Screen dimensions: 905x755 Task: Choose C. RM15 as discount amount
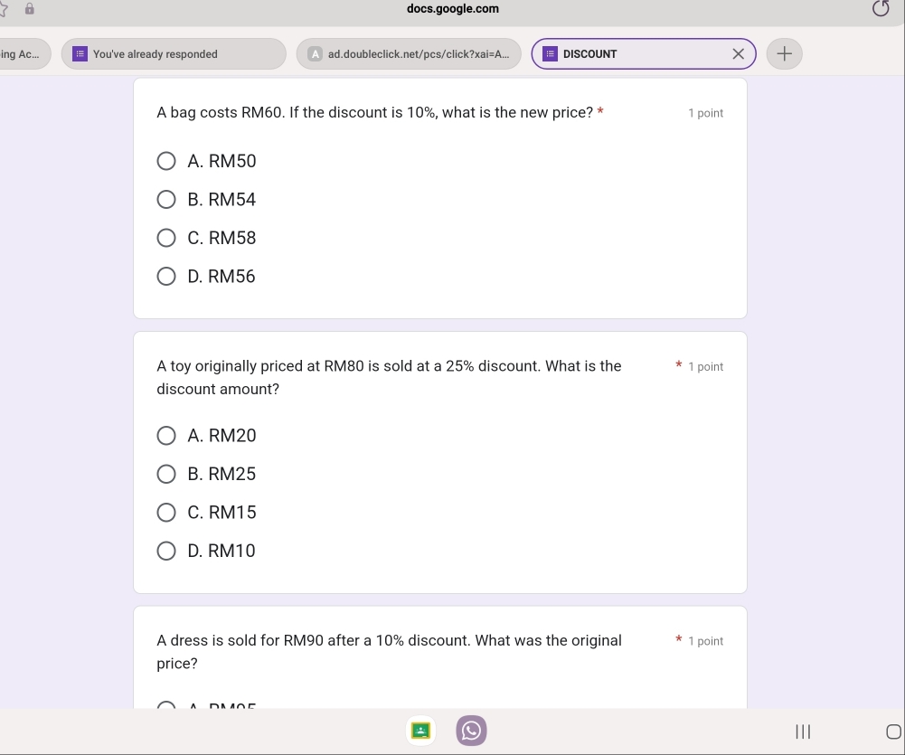tap(166, 513)
